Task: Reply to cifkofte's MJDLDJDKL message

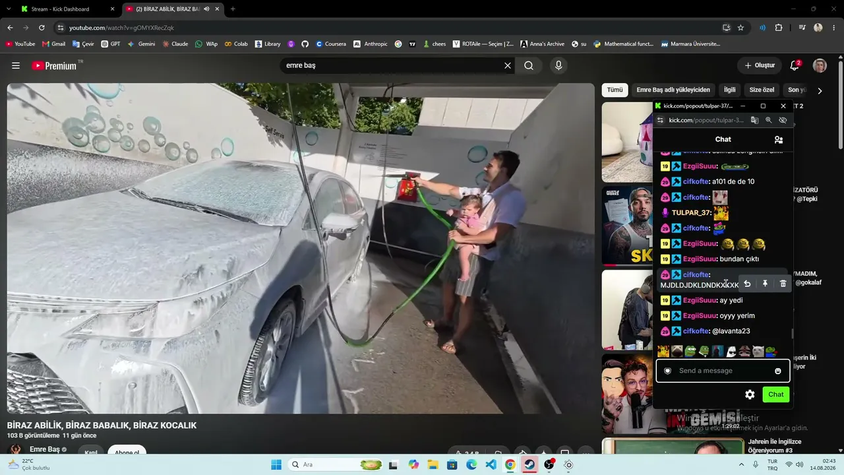Action: point(747,284)
